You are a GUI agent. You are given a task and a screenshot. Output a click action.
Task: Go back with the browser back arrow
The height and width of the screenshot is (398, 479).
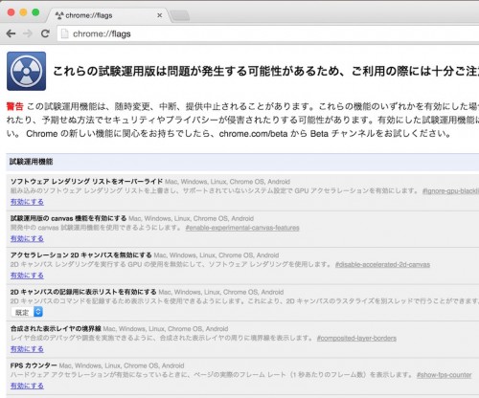(11, 33)
